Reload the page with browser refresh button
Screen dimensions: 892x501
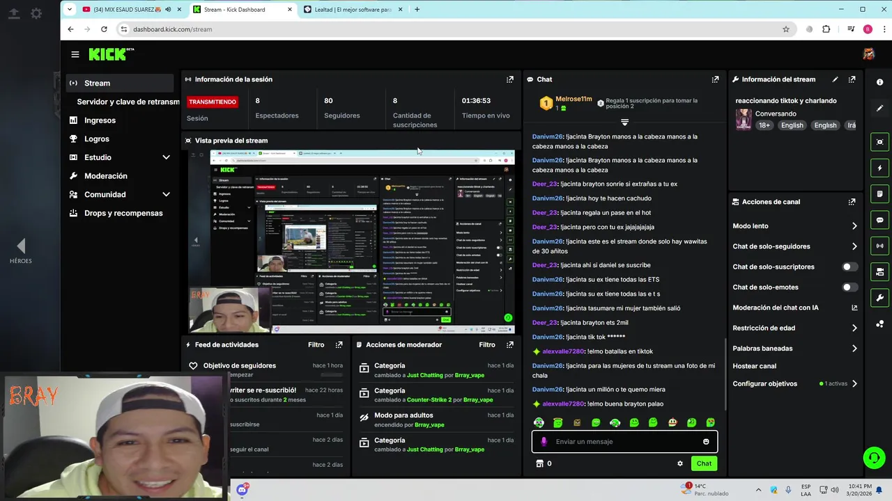[104, 29]
